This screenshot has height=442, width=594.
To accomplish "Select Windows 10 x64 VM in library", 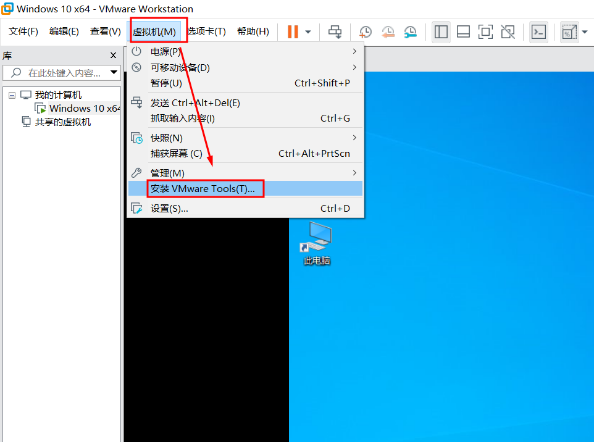I will pos(84,108).
